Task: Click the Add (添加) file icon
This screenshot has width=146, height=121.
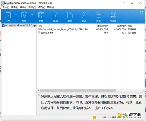Action: pyautogui.click(x=56, y=15)
